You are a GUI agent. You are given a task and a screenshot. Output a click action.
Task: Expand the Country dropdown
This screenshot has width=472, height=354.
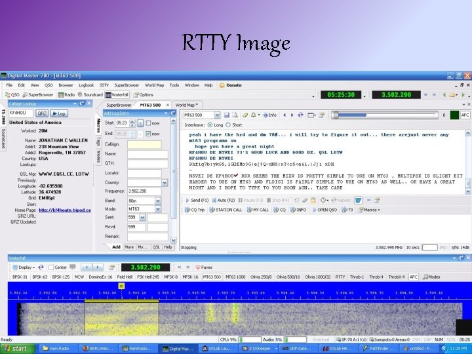[x=165, y=182]
